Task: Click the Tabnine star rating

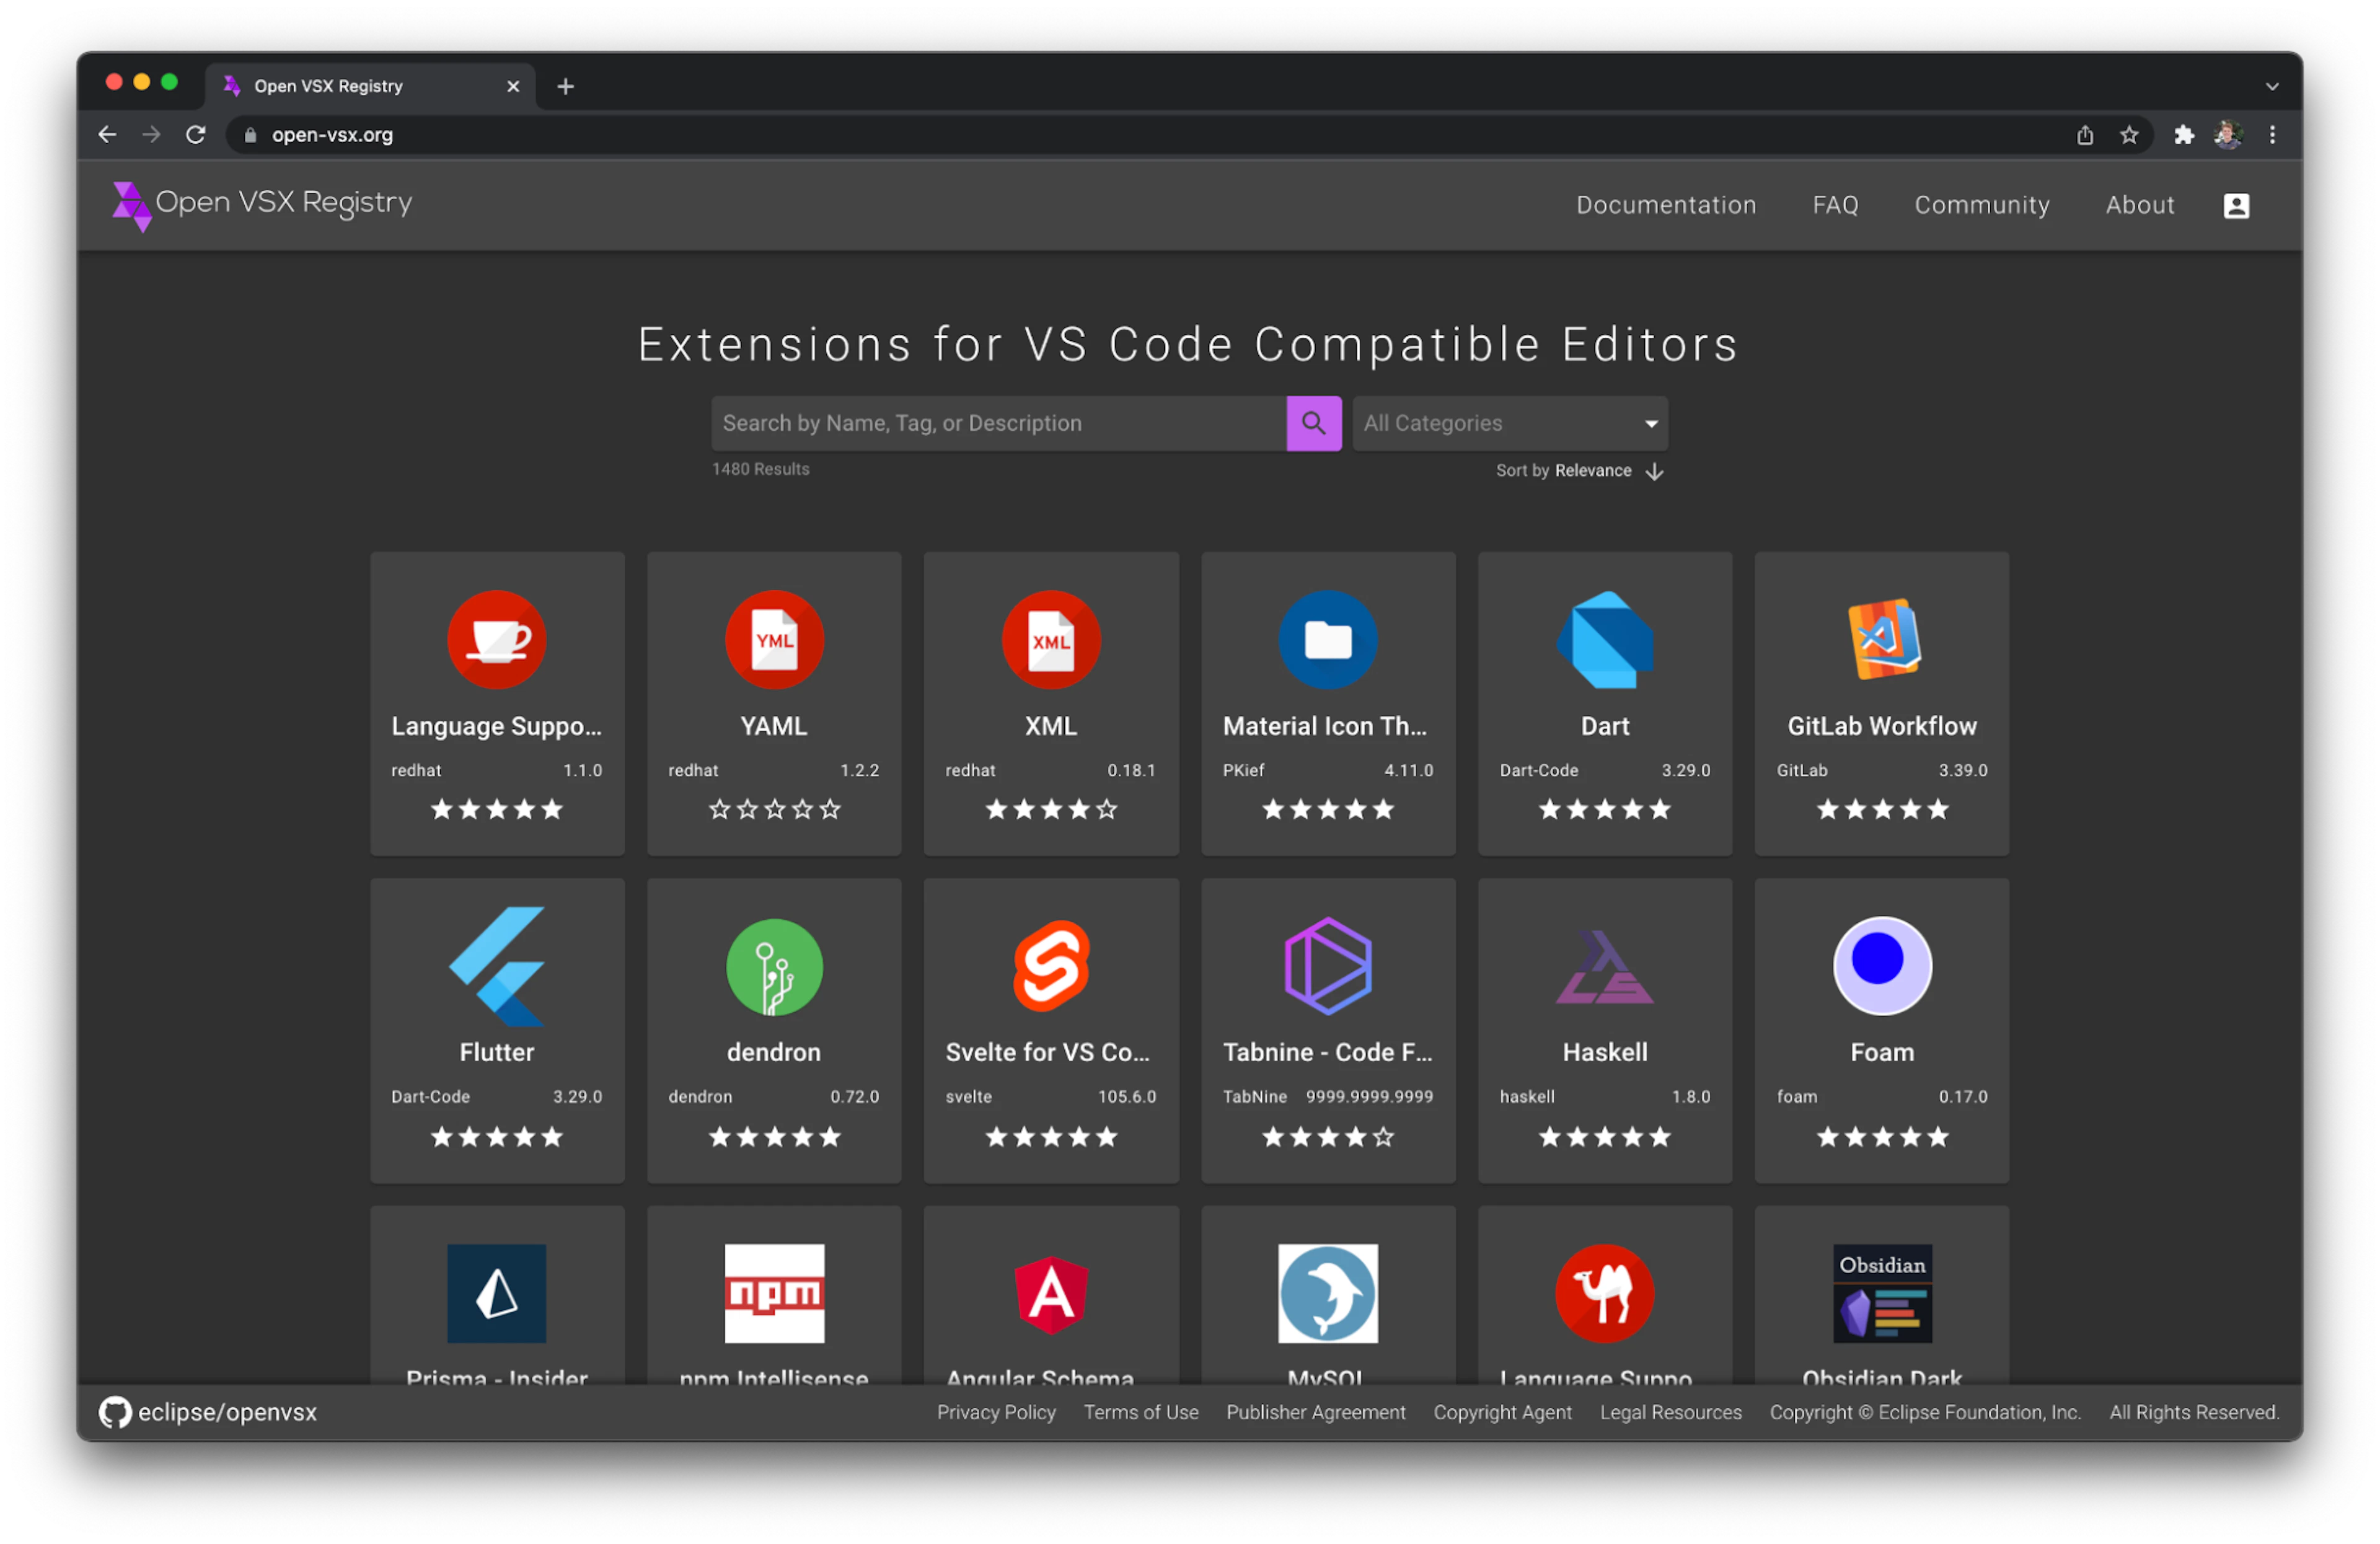Action: click(x=1328, y=1136)
